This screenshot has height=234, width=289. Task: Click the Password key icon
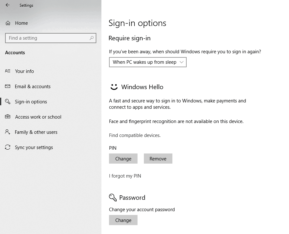(x=113, y=198)
